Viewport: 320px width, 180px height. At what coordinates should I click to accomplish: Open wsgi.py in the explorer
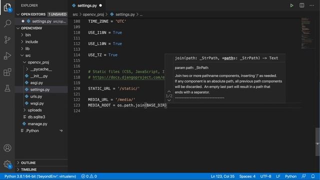pos(41,103)
